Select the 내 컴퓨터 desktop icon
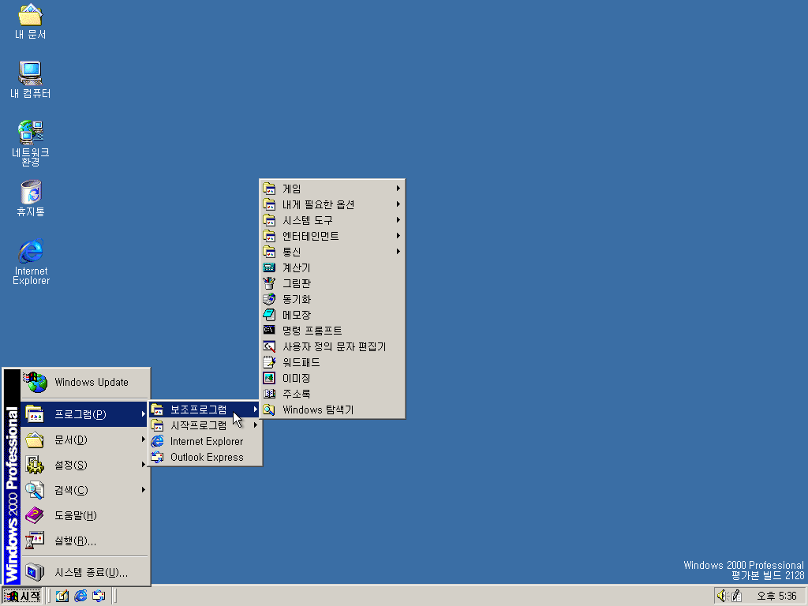This screenshot has height=606, width=808. [31, 80]
